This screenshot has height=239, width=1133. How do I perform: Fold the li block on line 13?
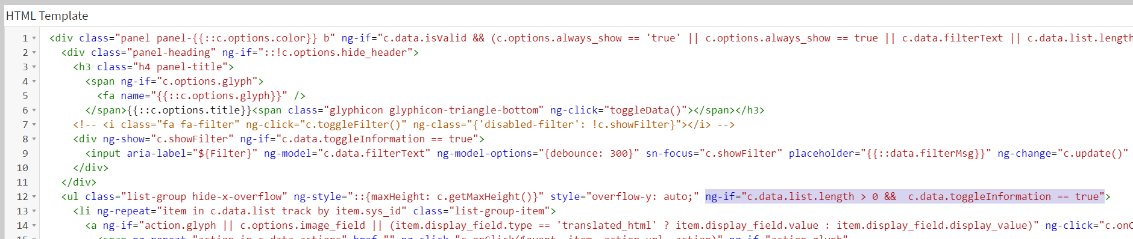pos(34,211)
